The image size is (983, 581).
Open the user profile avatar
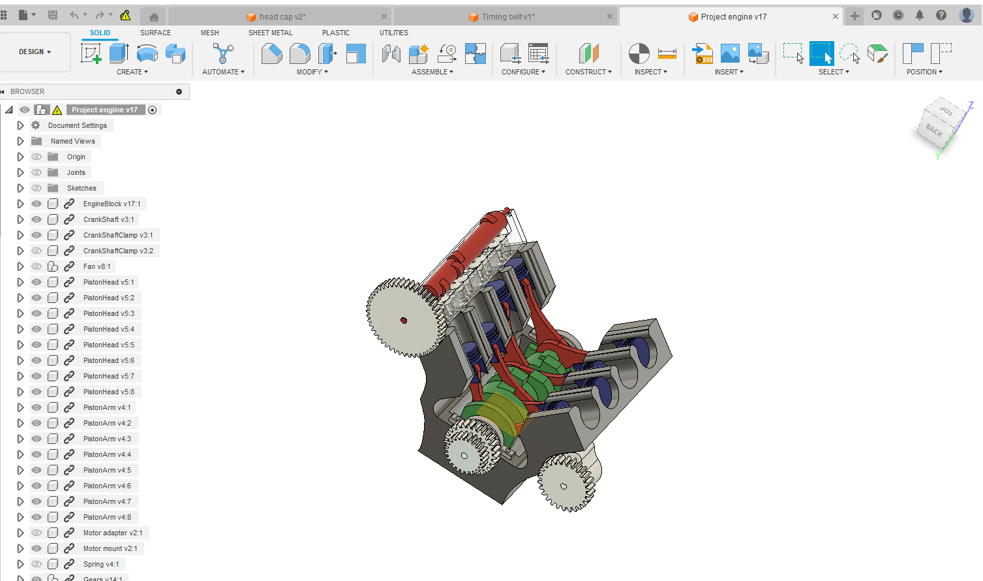pos(967,15)
